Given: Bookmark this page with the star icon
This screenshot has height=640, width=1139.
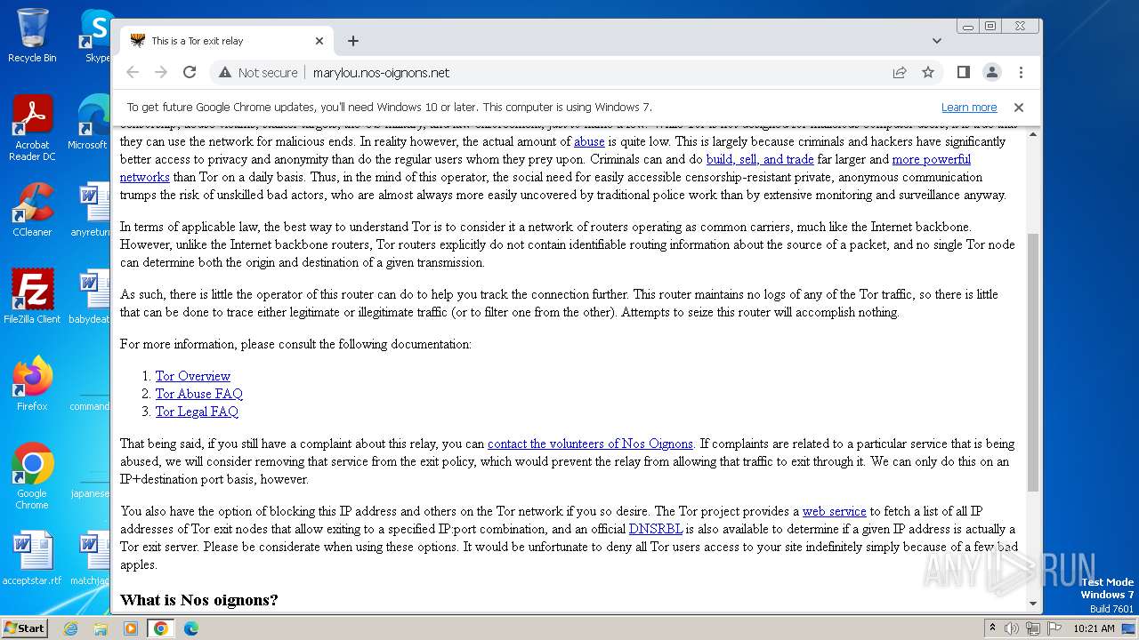Looking at the screenshot, I should coord(928,73).
